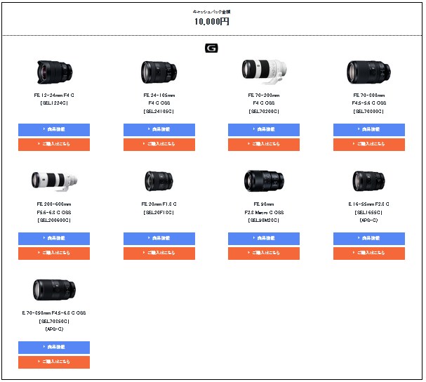The height and width of the screenshot is (382, 426).
Task: Open 商品情報 for the FE 24-105mm F4 G OSS
Action: pos(159,130)
